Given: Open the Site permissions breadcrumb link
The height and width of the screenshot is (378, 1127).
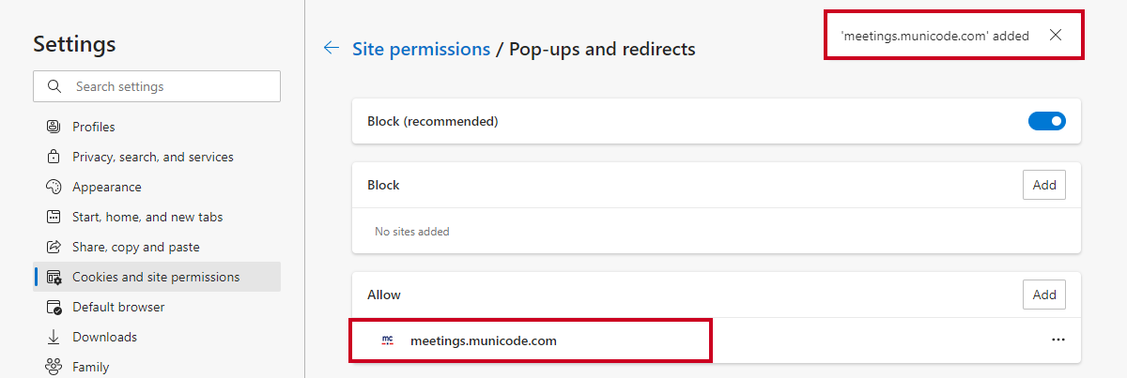Looking at the screenshot, I should point(421,49).
